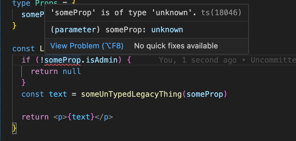Click the text variable in const declaration
Viewport: 296px width, 141px height.
58,94
